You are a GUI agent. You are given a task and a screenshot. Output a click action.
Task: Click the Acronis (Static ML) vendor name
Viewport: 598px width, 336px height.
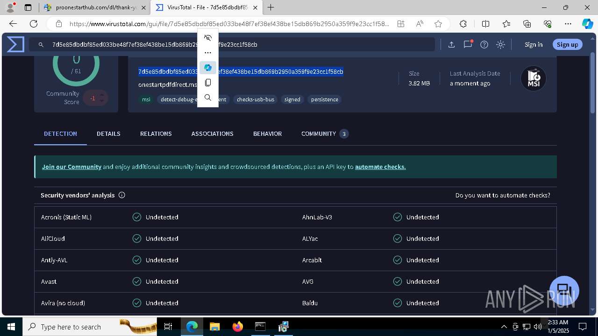click(x=66, y=217)
